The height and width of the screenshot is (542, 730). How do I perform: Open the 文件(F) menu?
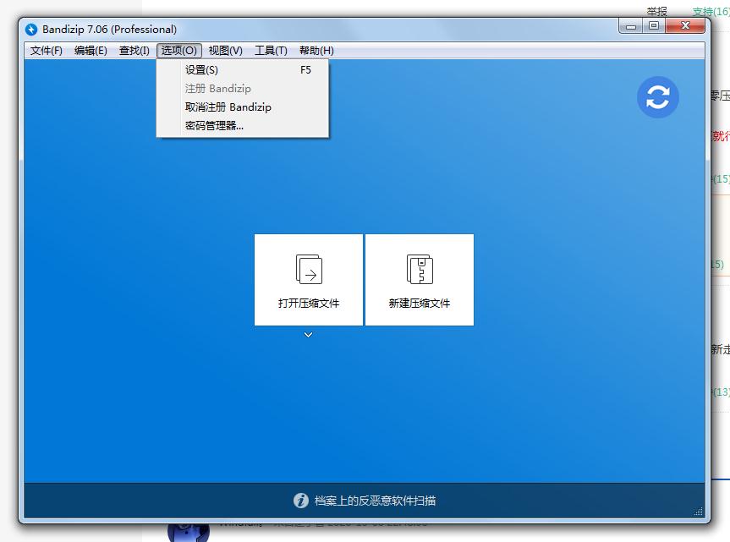pyautogui.click(x=46, y=50)
